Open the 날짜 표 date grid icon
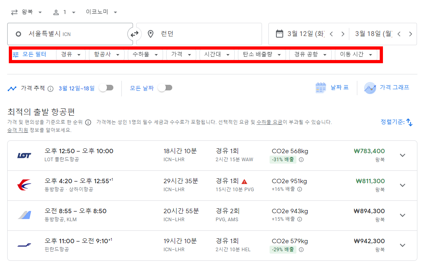 click(320, 88)
